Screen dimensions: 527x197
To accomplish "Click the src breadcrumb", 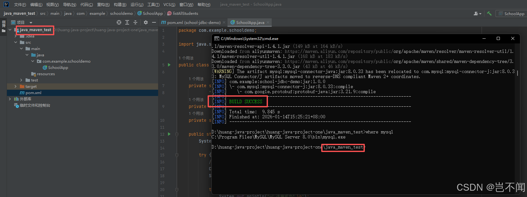I will click(43, 14).
